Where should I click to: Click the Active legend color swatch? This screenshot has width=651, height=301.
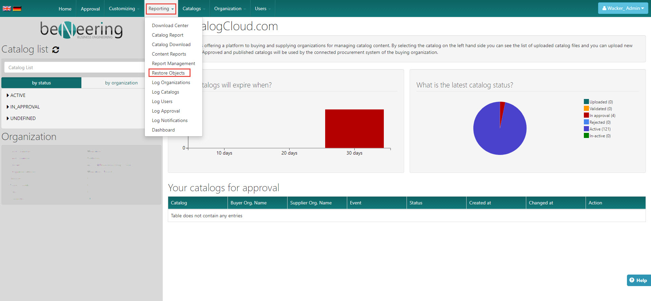click(586, 129)
